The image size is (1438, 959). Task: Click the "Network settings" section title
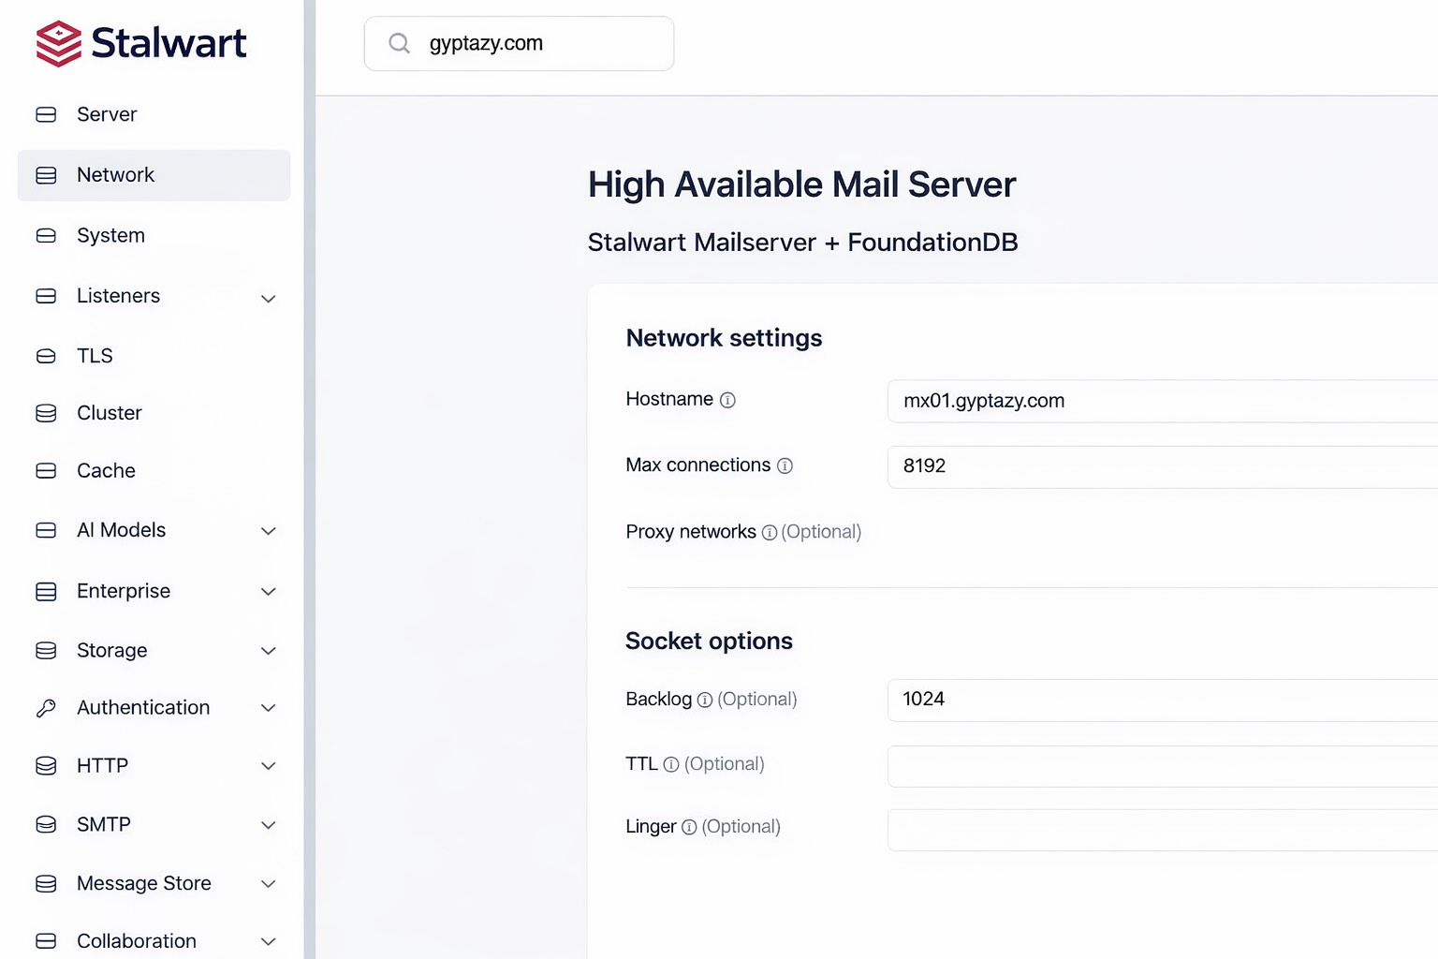coord(724,338)
